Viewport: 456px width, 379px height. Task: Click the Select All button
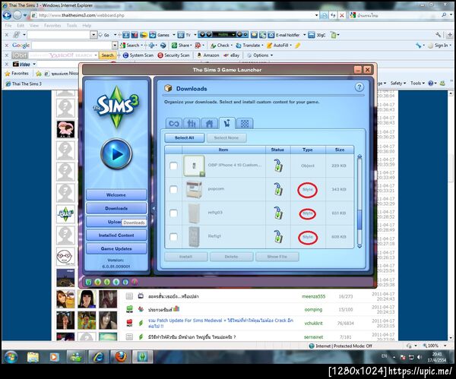coord(185,137)
